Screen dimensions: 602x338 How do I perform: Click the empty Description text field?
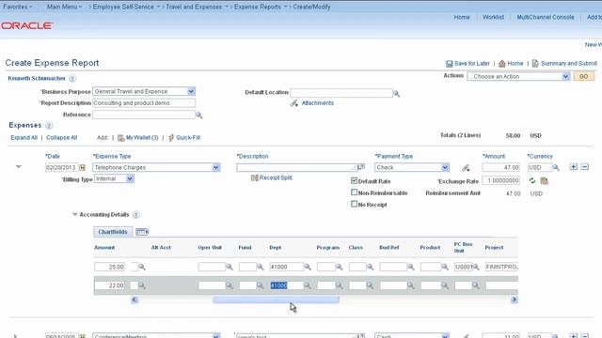point(296,167)
